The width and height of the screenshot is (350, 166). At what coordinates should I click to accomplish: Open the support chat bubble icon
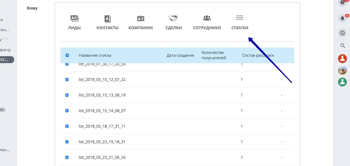(x=342, y=33)
